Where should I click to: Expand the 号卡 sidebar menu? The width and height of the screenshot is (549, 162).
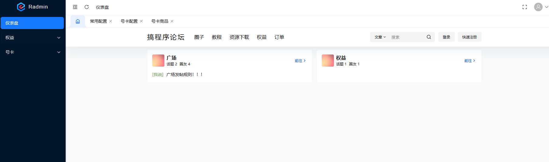pos(32,52)
